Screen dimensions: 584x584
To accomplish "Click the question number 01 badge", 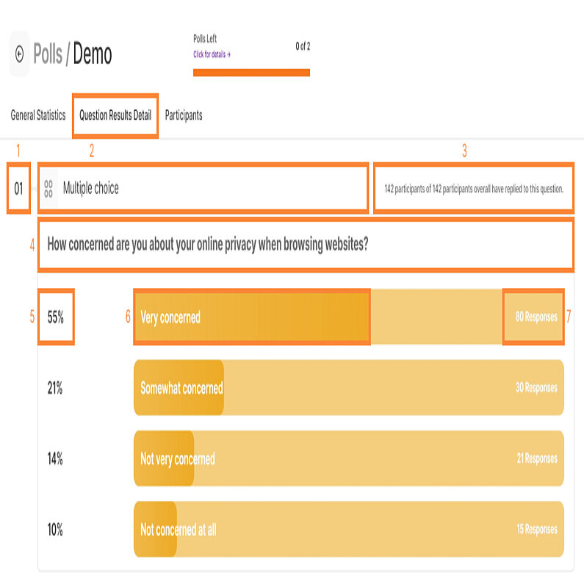I will (18, 189).
